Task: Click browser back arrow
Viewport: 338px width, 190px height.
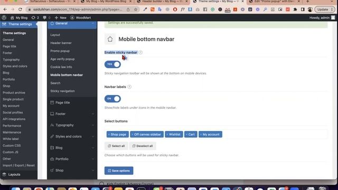Action: pyautogui.click(x=5, y=9)
